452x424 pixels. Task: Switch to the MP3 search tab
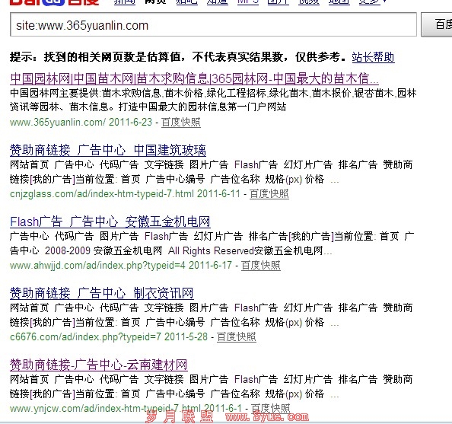point(248,2)
